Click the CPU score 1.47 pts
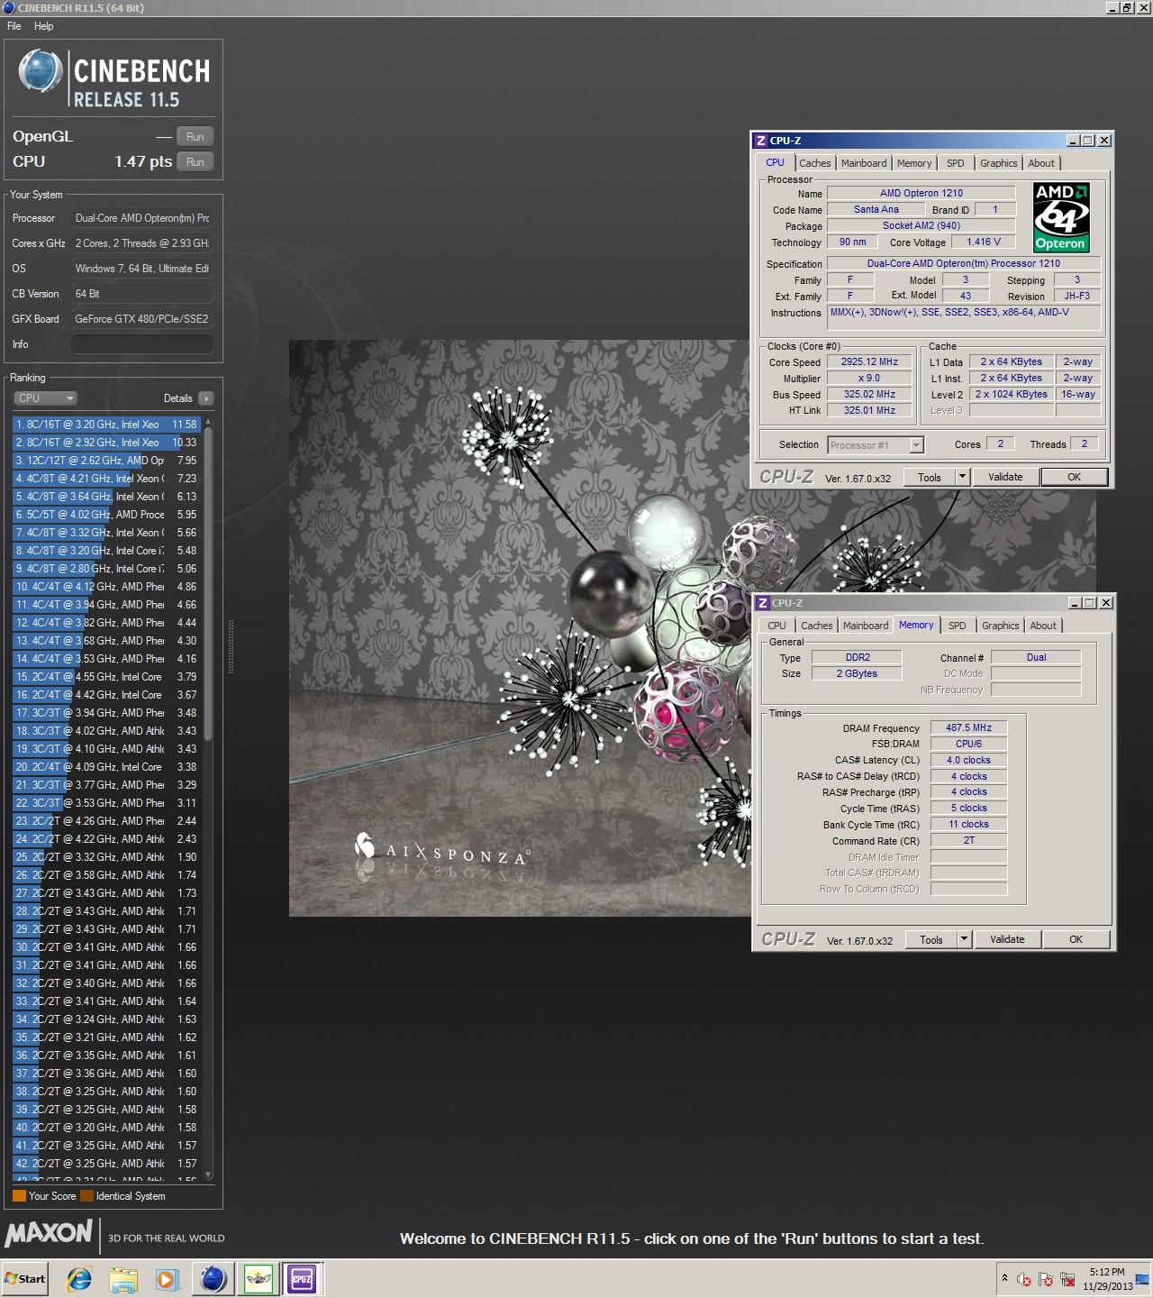The width and height of the screenshot is (1153, 1298). coord(143,162)
